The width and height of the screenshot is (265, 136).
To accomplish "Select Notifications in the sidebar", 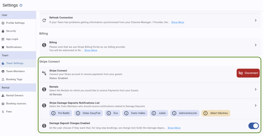I will click(x=18, y=47).
